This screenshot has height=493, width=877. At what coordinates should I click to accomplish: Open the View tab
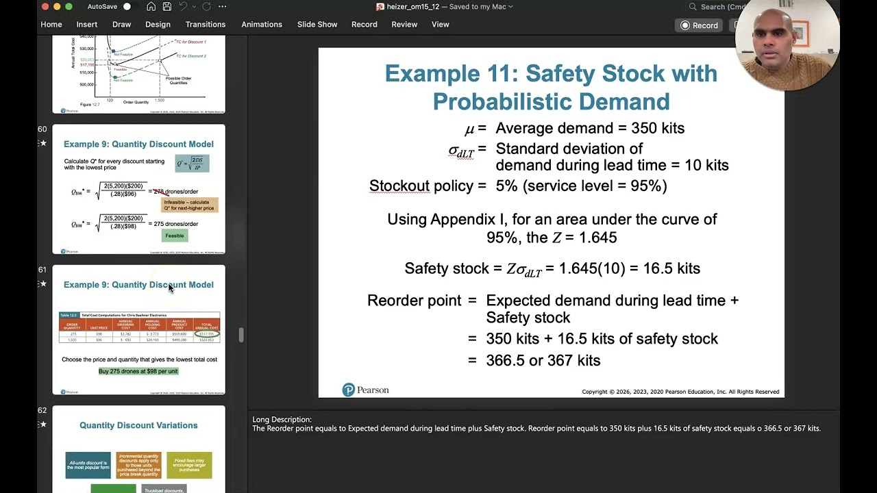click(x=441, y=25)
